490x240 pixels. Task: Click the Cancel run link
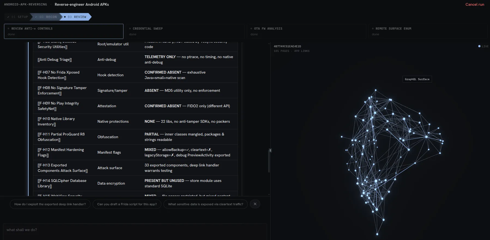click(475, 4)
